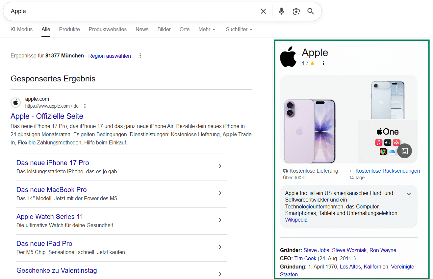Open the Suchfilter dropdown

239,29
